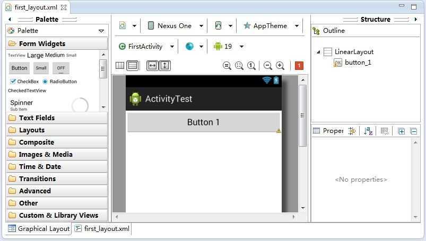The width and height of the screenshot is (426, 241).
Task: Open the Text Fields palette category
Action: [57, 118]
